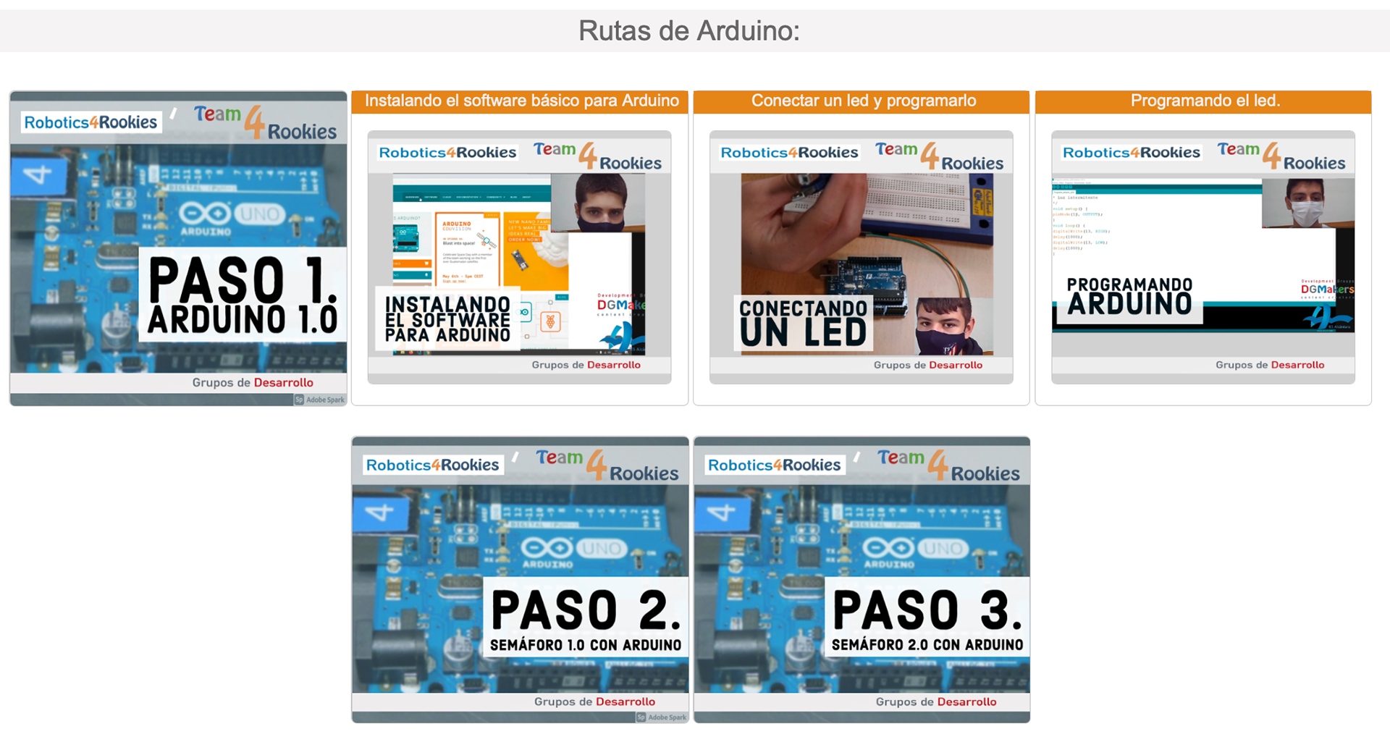
Task: Click 'Grupos de Desarrollo' on the PASO 1 card
Action: (253, 383)
